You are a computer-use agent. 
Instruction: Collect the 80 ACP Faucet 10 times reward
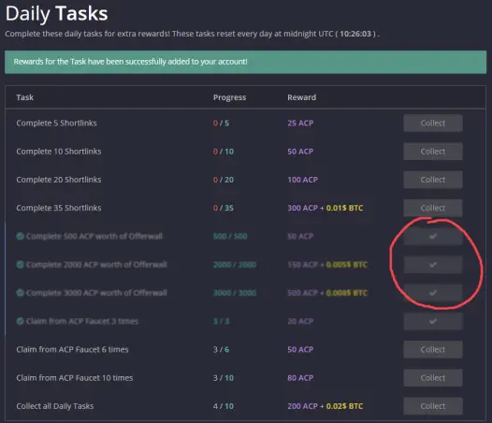(433, 378)
